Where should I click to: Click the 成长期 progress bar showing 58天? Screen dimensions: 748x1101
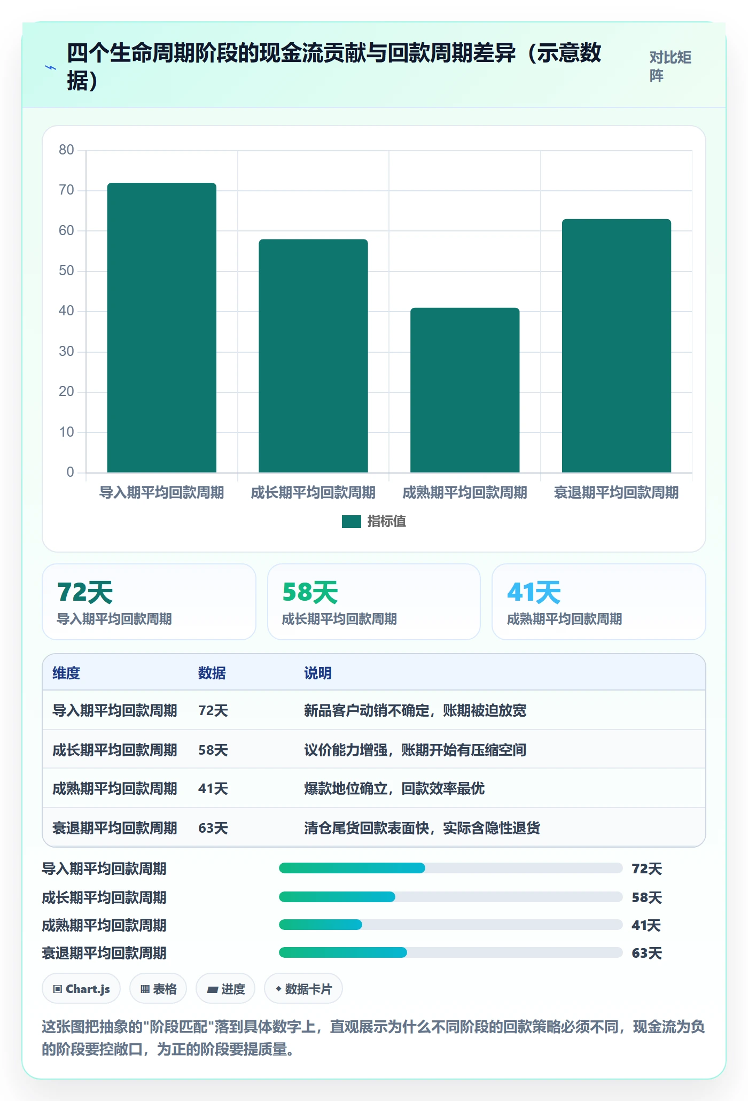(x=451, y=897)
